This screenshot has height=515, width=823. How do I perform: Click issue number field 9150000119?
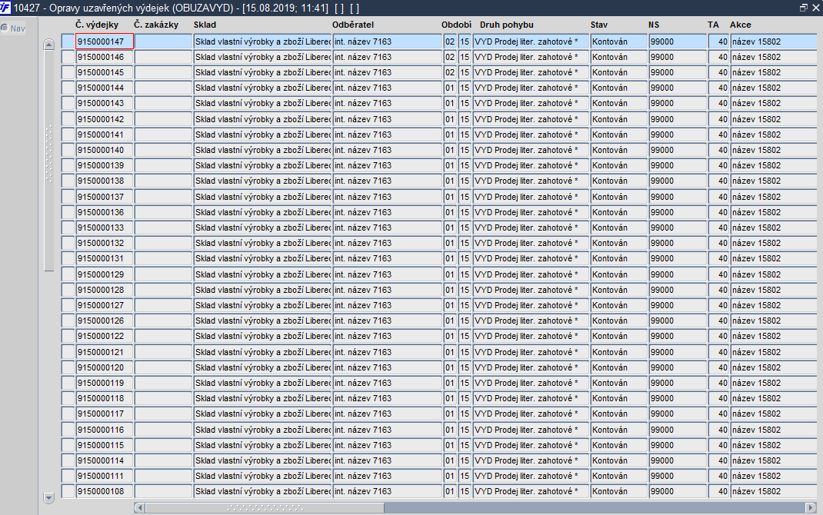click(105, 383)
